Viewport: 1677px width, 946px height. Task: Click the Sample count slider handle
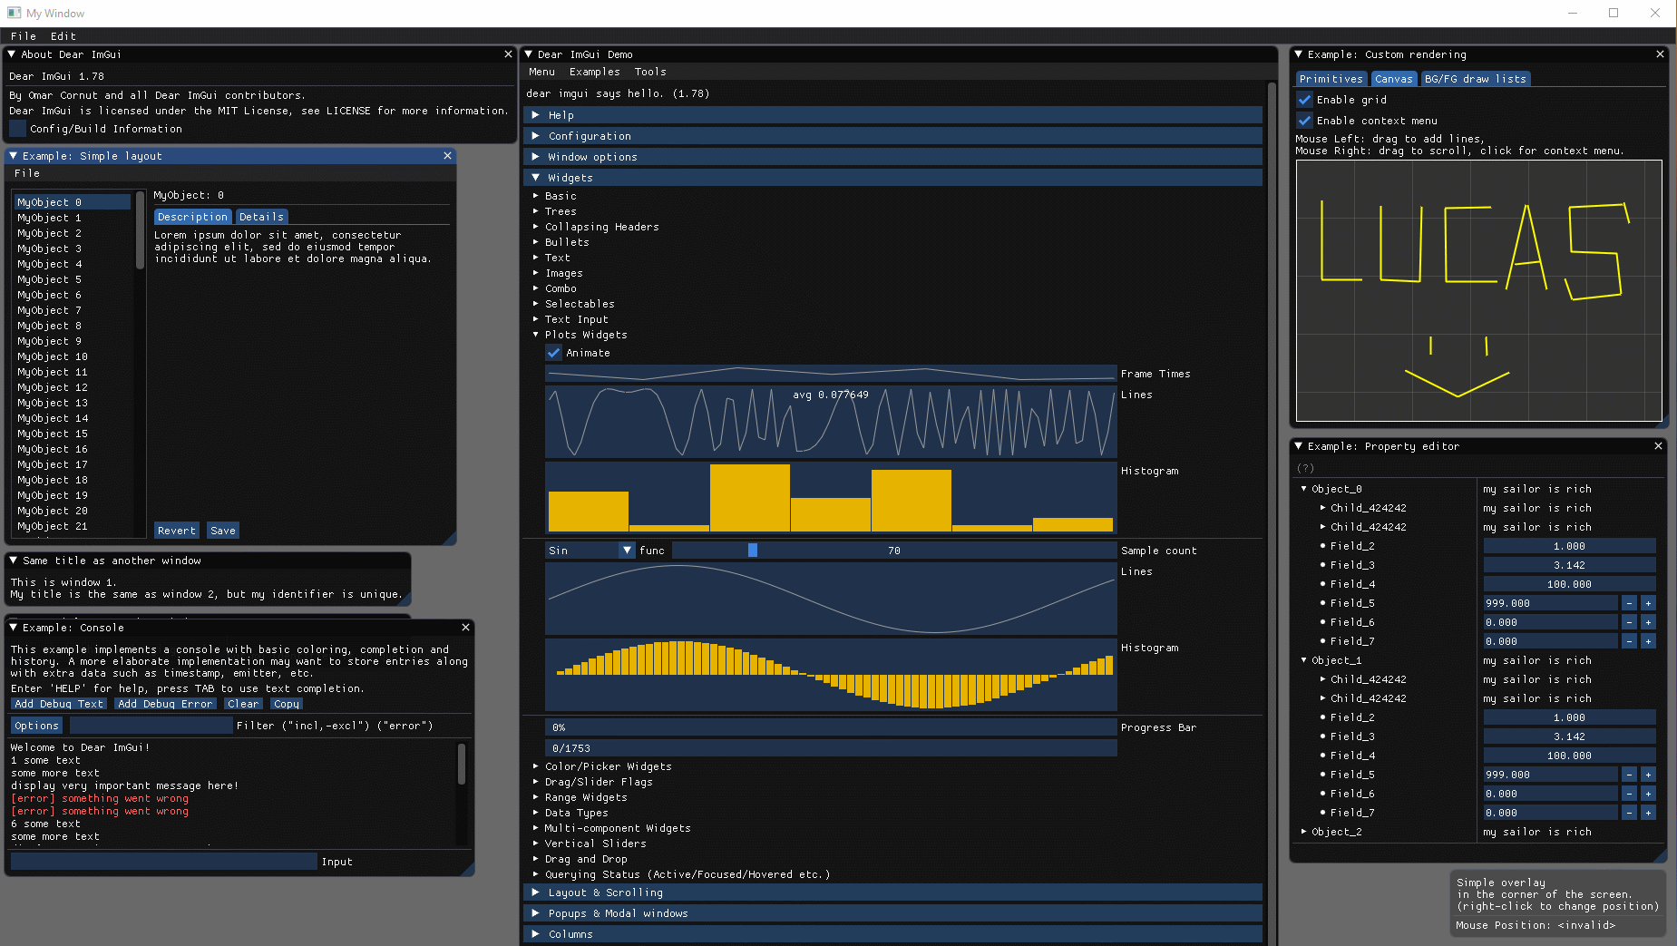tap(753, 551)
